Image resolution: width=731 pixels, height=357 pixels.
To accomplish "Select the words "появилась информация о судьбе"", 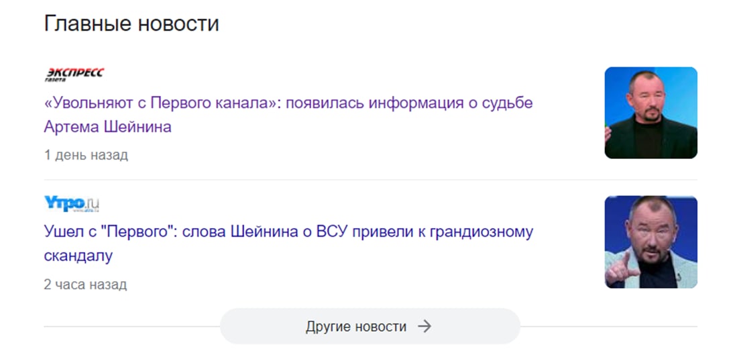I will tap(409, 103).
